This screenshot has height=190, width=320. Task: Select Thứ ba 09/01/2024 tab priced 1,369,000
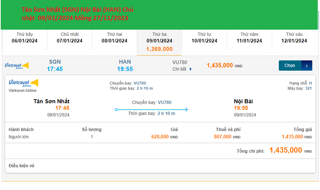tap(159, 41)
